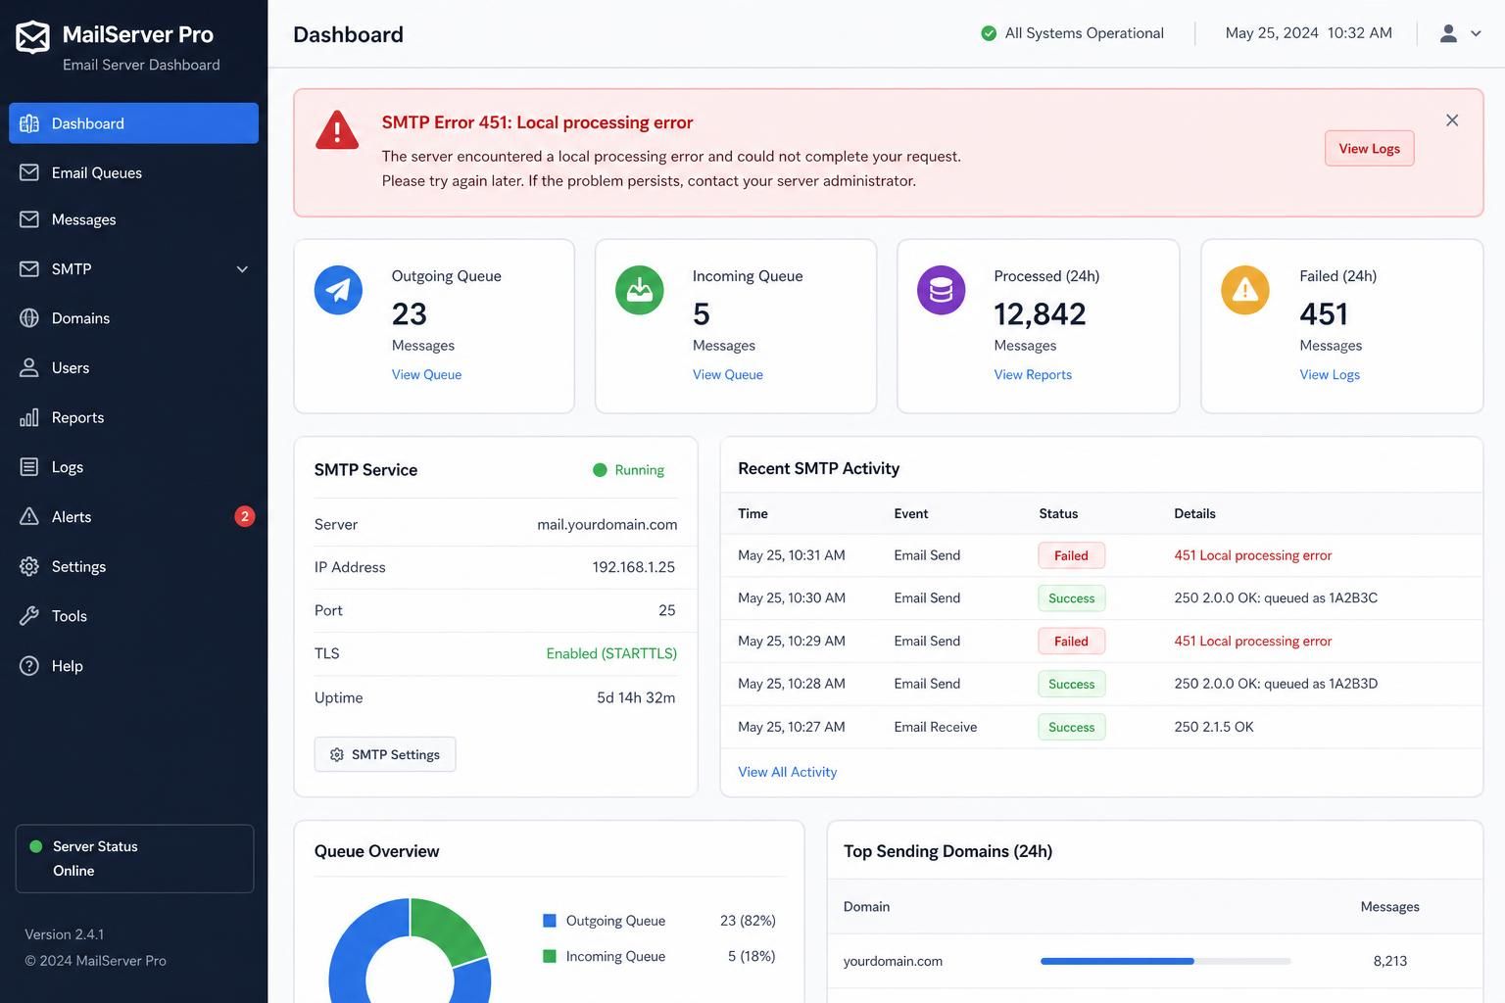
Task: Click the green Running status dot
Action: [x=600, y=470]
